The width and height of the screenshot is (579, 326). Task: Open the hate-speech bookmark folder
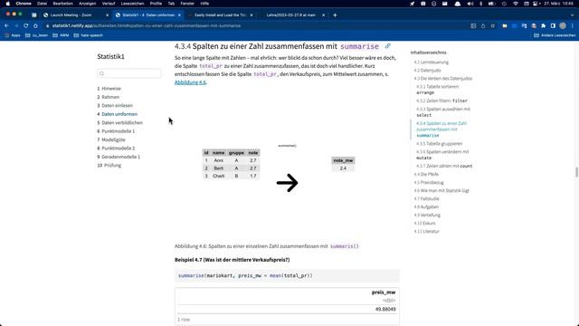(x=89, y=35)
